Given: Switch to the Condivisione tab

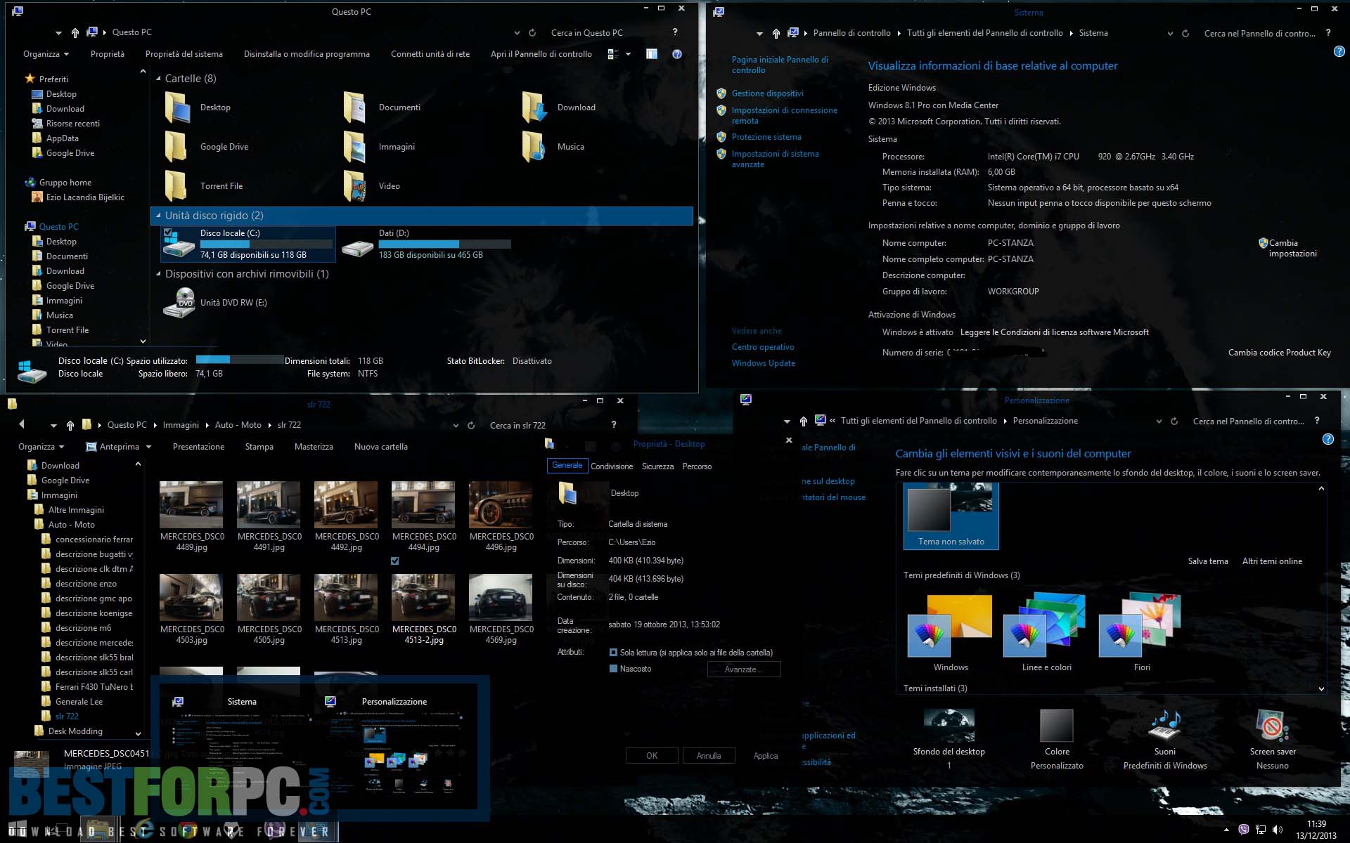Looking at the screenshot, I should [612, 466].
